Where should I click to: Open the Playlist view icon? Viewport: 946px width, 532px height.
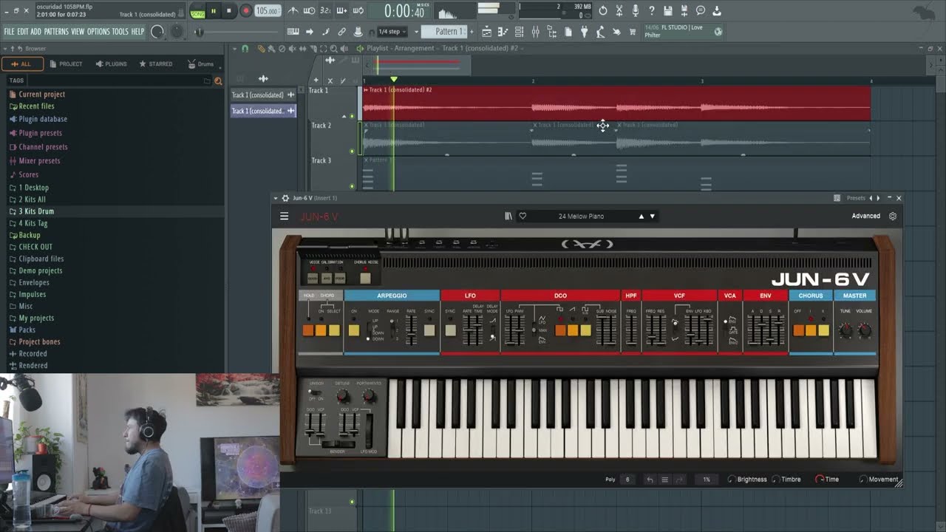(487, 32)
